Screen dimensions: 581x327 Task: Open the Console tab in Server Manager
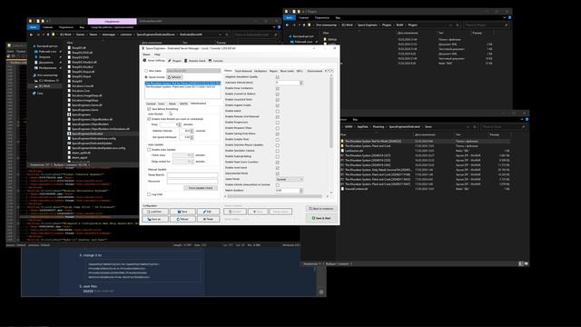click(x=216, y=61)
